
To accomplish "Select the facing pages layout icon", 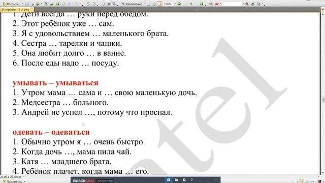I will 307,181.
